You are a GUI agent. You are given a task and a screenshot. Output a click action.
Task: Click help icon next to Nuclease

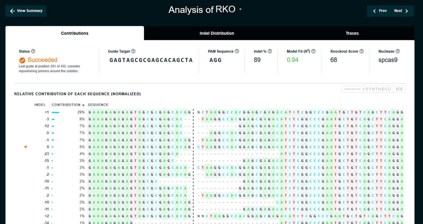(x=398, y=51)
